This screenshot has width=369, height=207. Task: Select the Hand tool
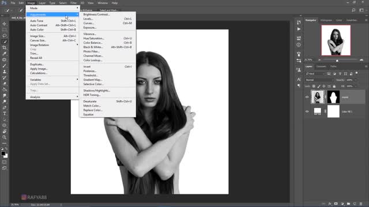coord(4,132)
